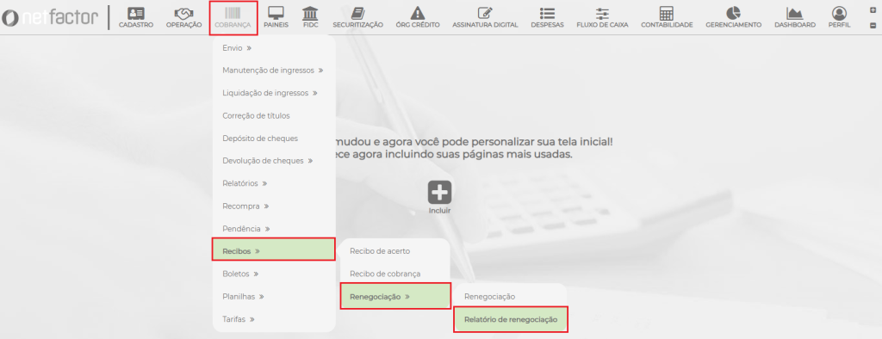The image size is (882, 339).
Task: Click the netfactor logo
Action: pyautogui.click(x=49, y=17)
